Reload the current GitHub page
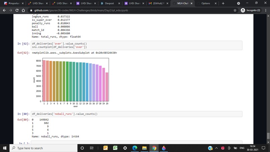 click(17, 10)
